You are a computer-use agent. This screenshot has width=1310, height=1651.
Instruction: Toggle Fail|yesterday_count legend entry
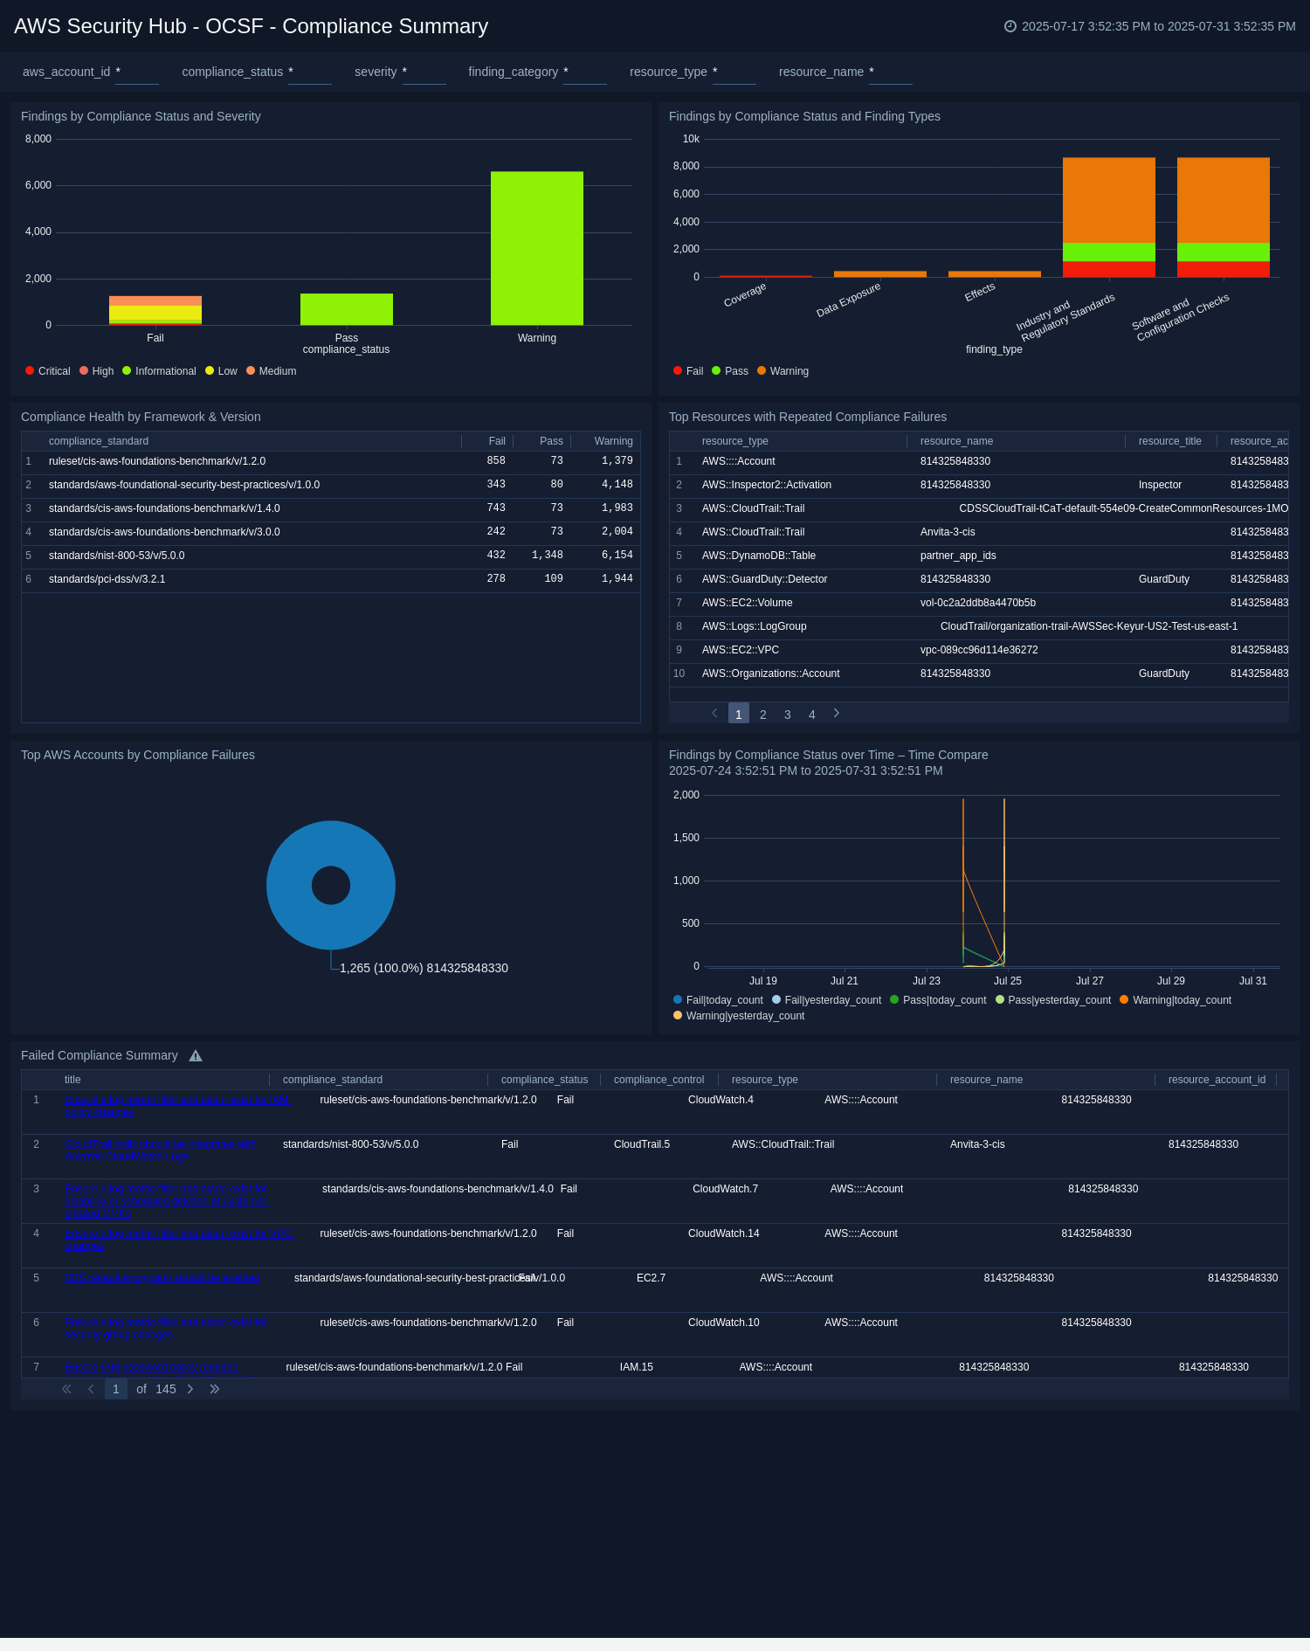point(827,1000)
